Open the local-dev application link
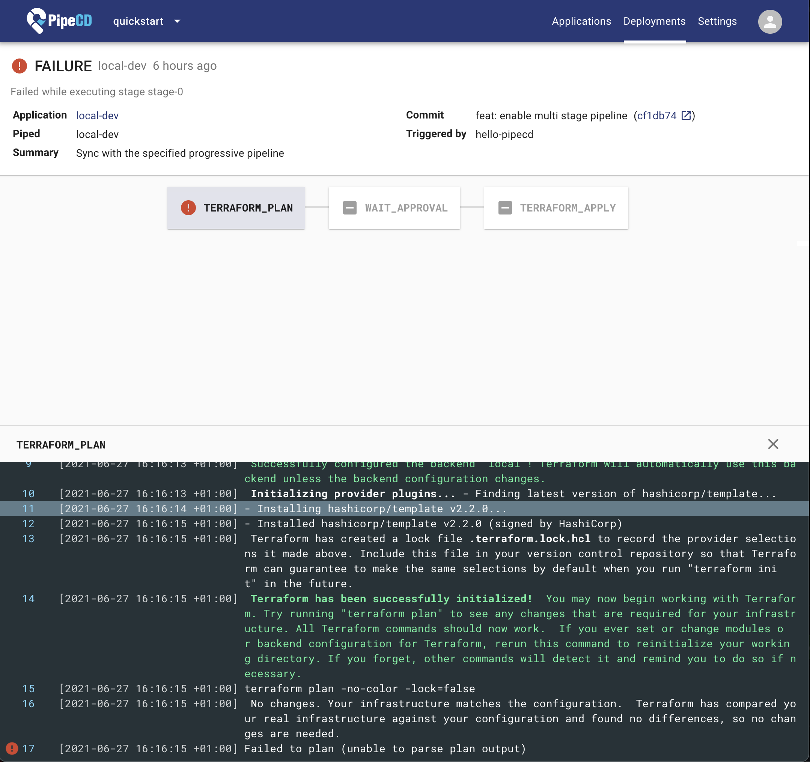 pos(97,115)
